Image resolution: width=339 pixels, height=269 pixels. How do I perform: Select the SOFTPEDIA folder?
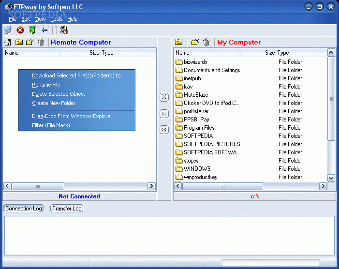(x=194, y=136)
